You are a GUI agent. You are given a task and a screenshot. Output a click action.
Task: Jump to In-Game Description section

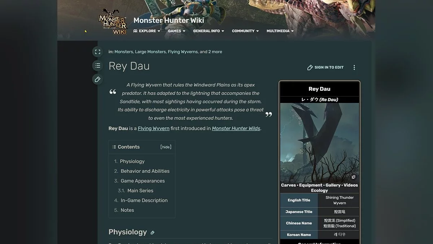click(x=144, y=200)
